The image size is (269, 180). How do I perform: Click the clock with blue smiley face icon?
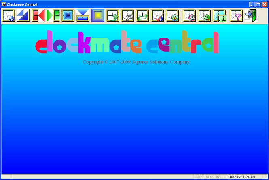172,16
